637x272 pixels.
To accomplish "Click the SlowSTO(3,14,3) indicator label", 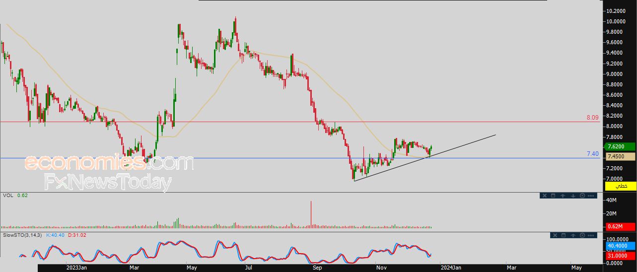I will (23, 235).
